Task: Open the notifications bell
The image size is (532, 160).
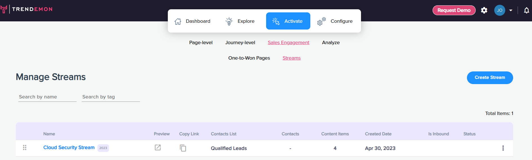Action: 526,10
